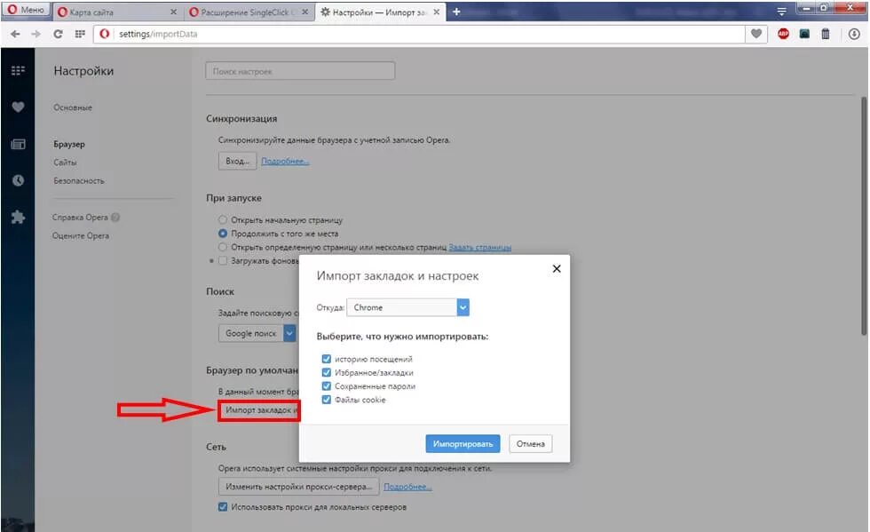Image resolution: width=870 pixels, height=532 pixels.
Task: Close the Настройки settings tab
Action: [437, 12]
